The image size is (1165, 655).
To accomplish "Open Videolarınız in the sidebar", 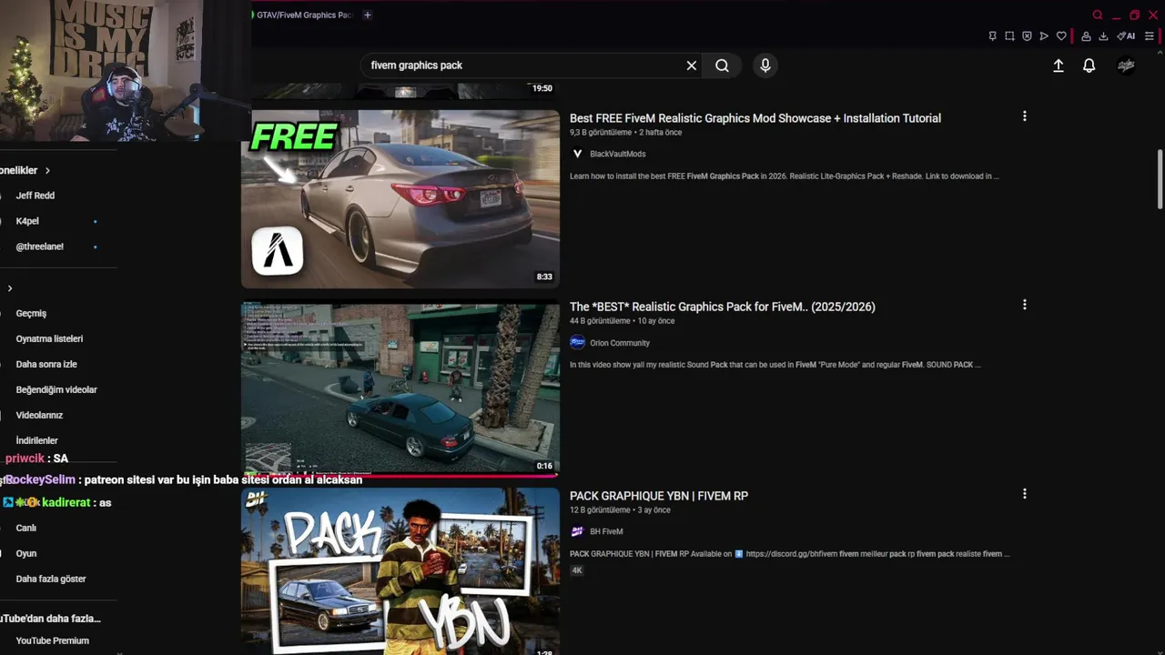I will tap(39, 415).
